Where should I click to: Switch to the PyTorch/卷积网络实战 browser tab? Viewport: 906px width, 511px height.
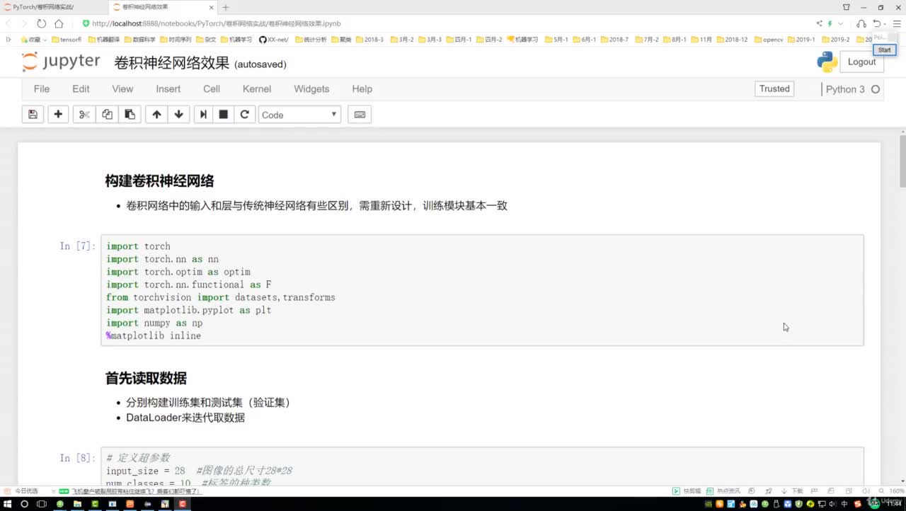(53, 7)
